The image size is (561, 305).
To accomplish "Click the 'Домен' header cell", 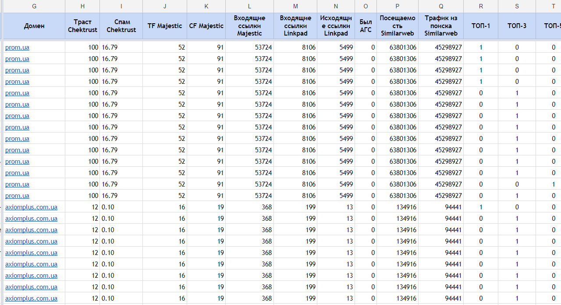I will [x=34, y=26].
